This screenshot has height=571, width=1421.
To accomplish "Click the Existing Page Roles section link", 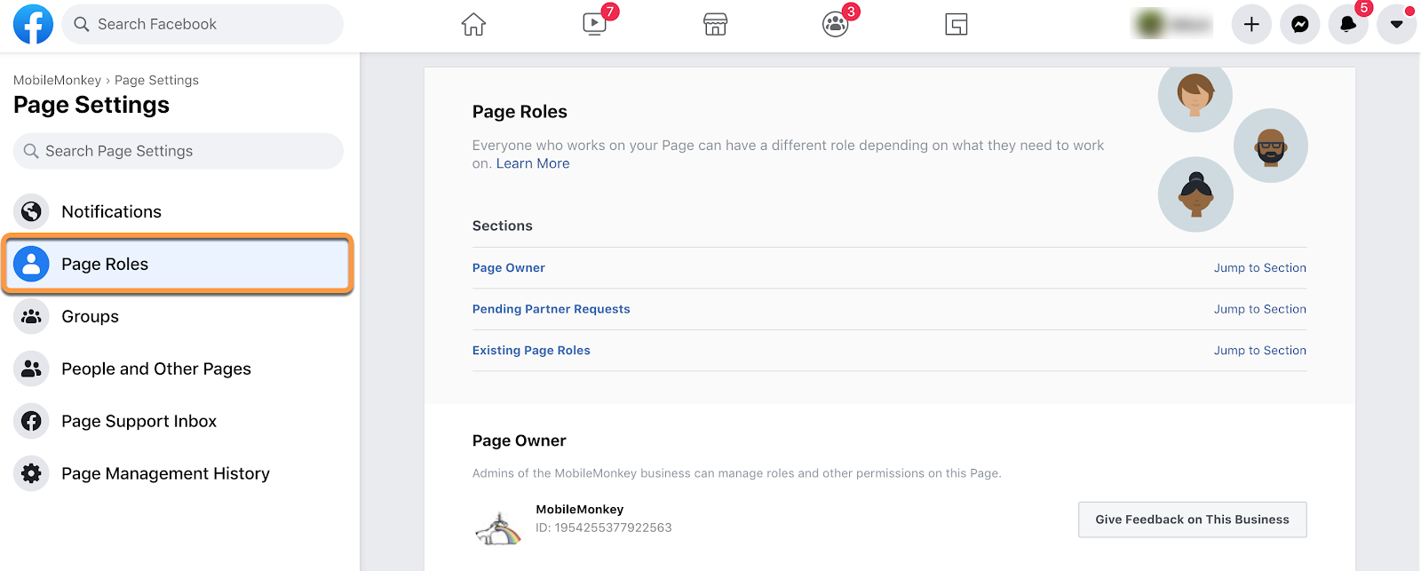I will [x=531, y=351].
